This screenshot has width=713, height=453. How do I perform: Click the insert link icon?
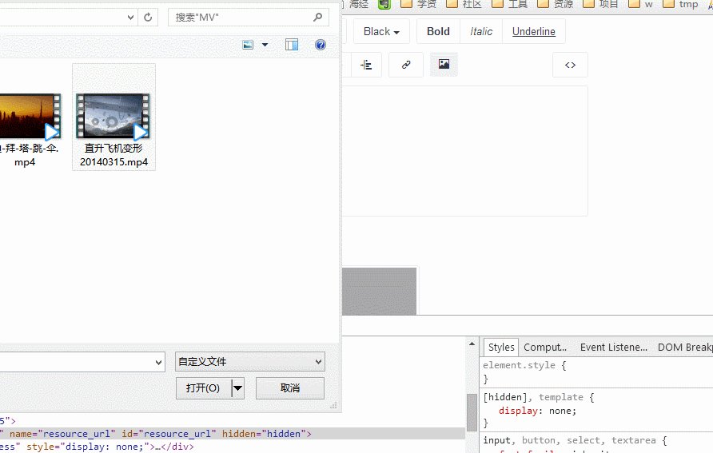coord(406,65)
